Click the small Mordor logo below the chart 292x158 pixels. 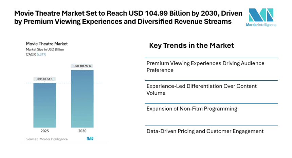coord(90,139)
